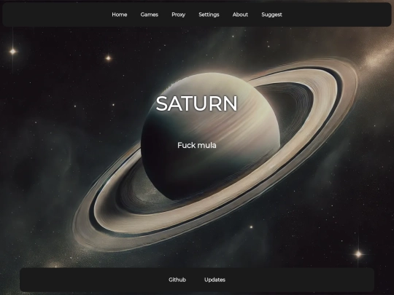Visit the About page
This screenshot has width=394, height=295.
[240, 15]
